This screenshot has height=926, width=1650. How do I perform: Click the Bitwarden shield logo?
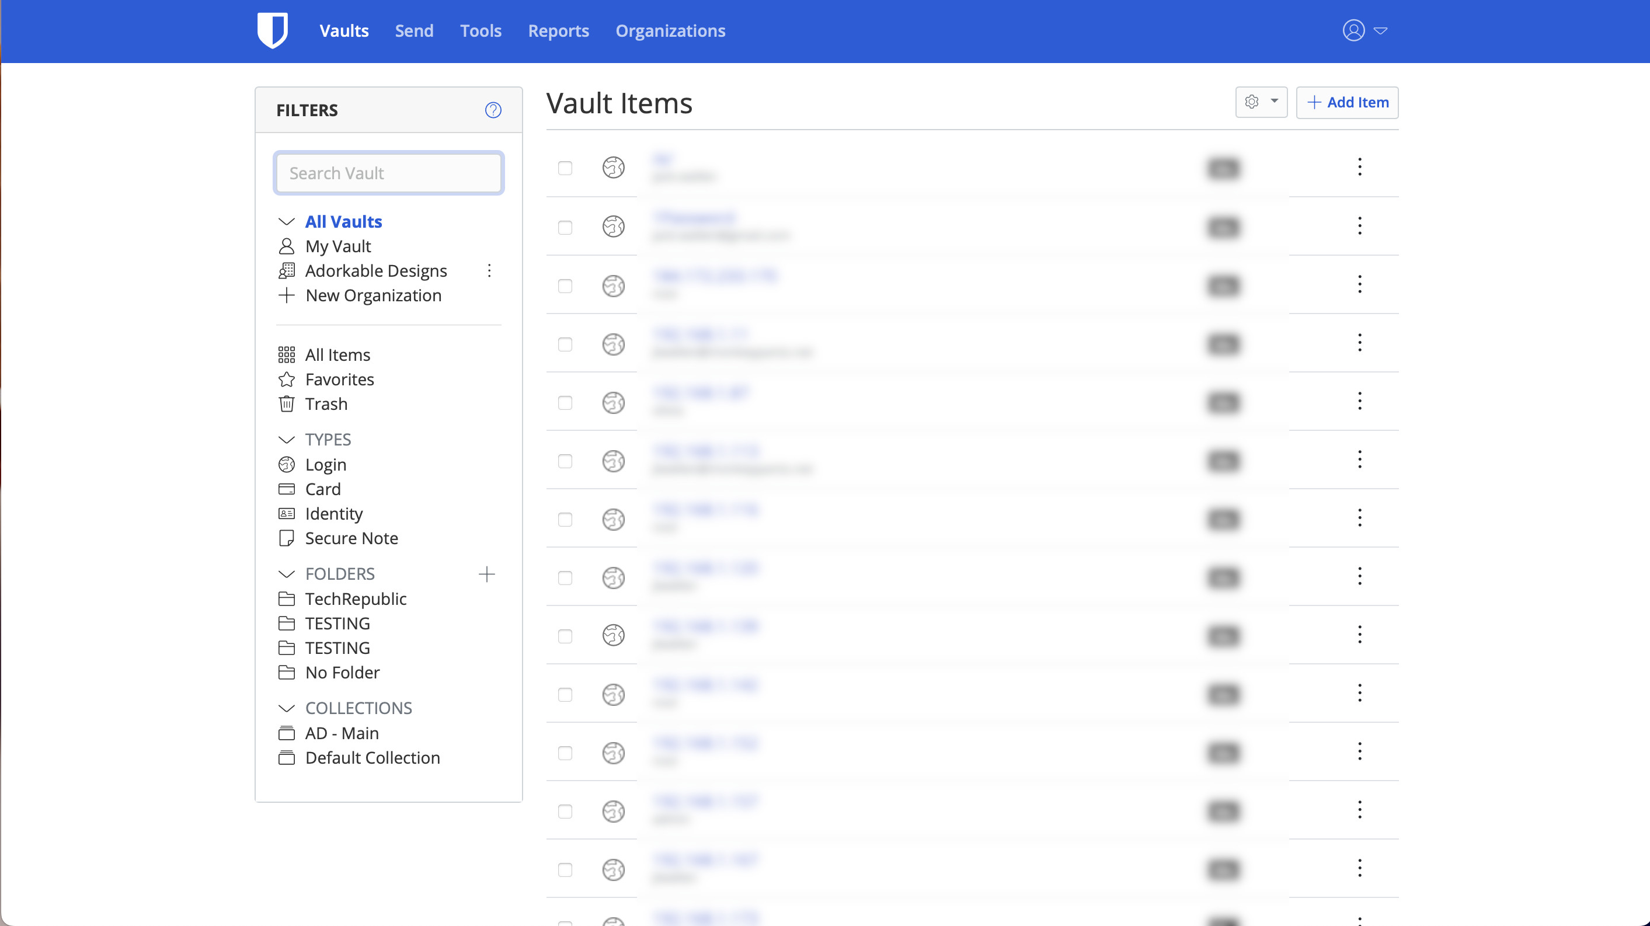pyautogui.click(x=272, y=29)
